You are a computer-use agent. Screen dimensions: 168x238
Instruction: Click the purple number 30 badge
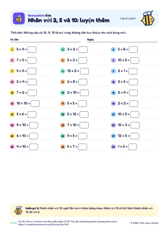[113, 147]
